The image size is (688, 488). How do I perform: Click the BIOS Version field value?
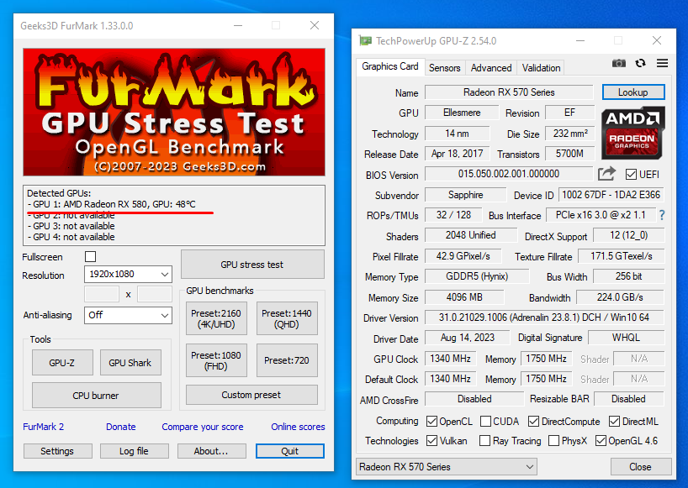point(509,174)
